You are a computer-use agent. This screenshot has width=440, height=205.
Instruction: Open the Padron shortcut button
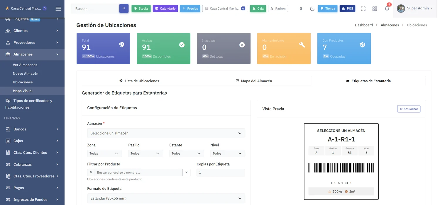click(278, 8)
